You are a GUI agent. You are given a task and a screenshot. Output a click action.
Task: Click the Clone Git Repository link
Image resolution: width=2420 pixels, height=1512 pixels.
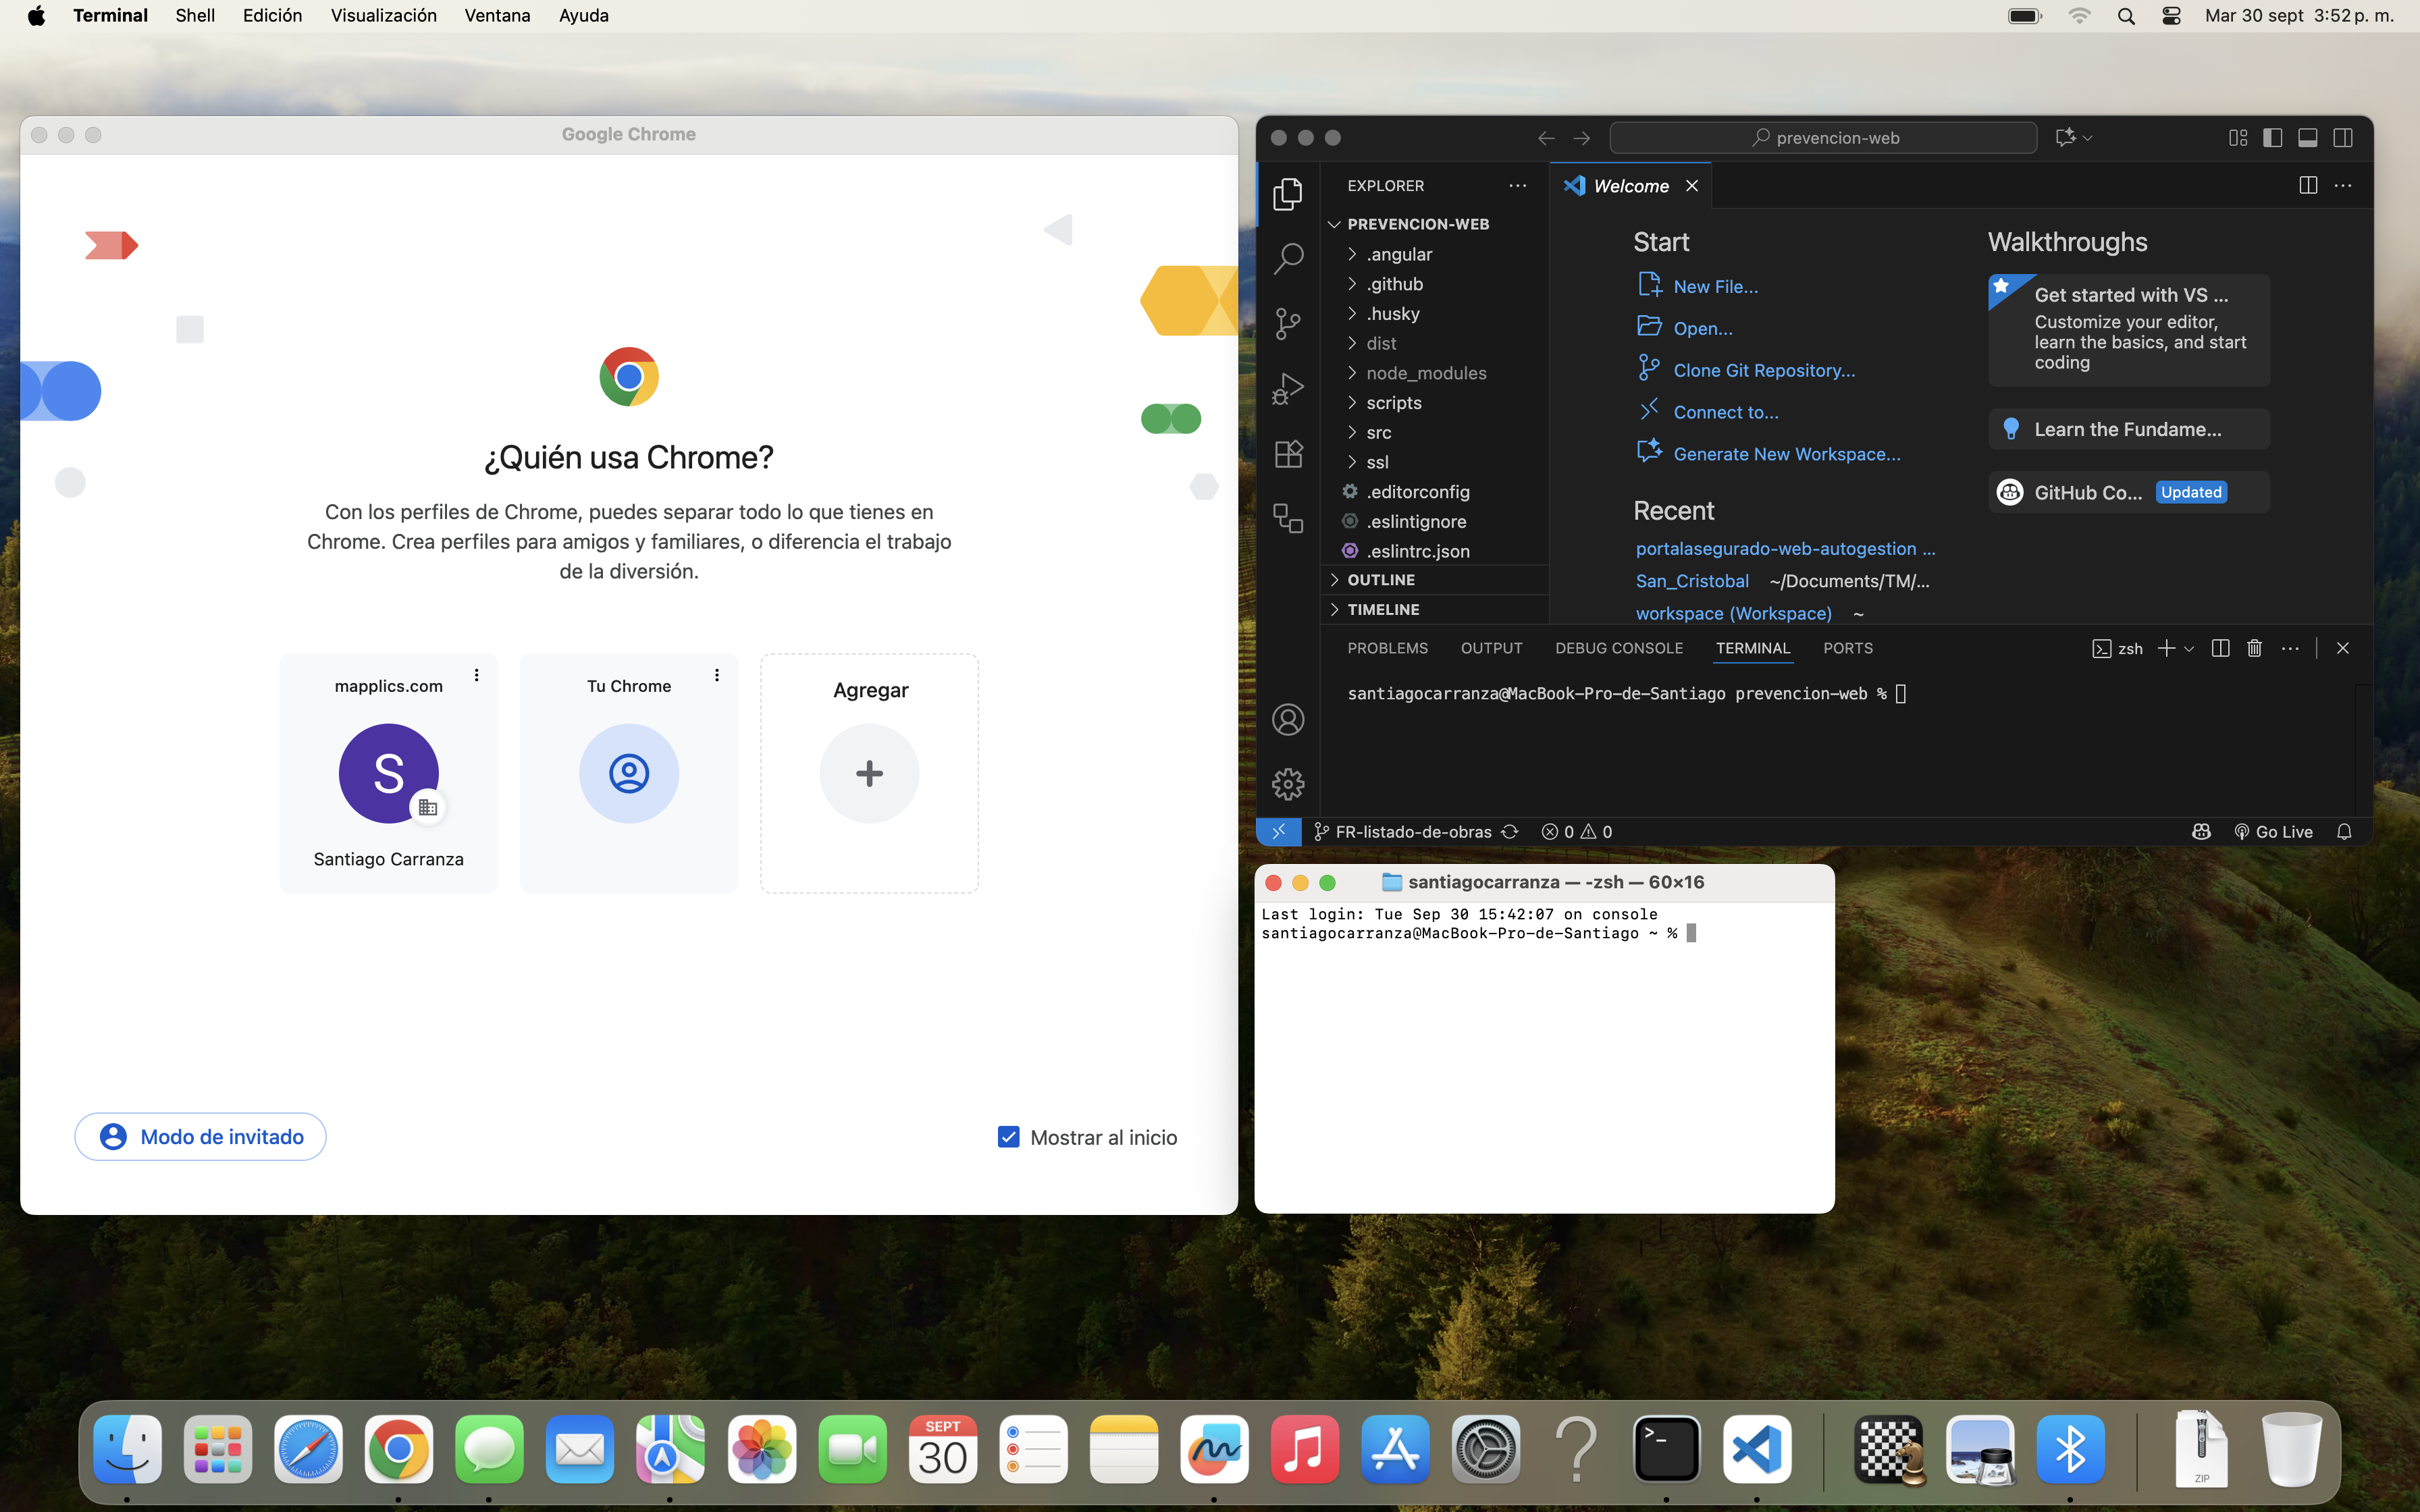point(1763,370)
